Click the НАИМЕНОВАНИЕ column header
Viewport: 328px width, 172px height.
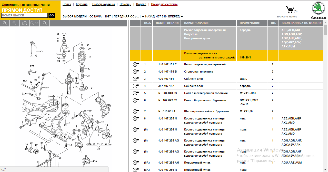[209, 23]
